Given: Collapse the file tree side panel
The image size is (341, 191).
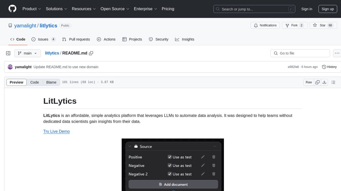Looking at the screenshot, I should click(8, 53).
